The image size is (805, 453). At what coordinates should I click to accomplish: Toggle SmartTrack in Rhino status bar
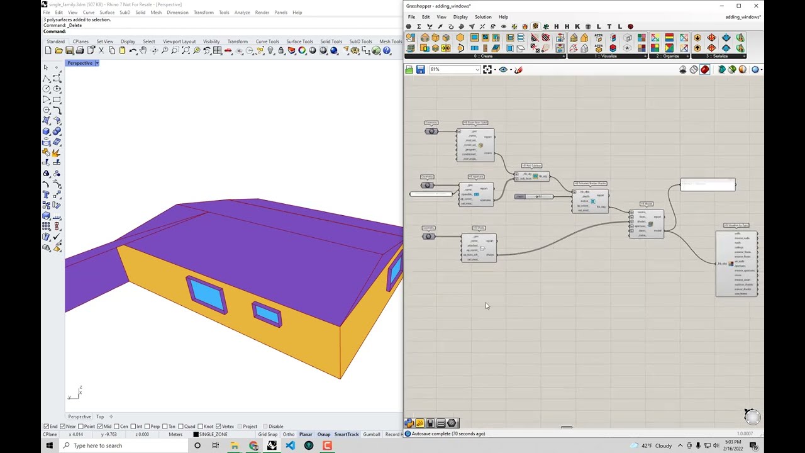pyautogui.click(x=347, y=434)
